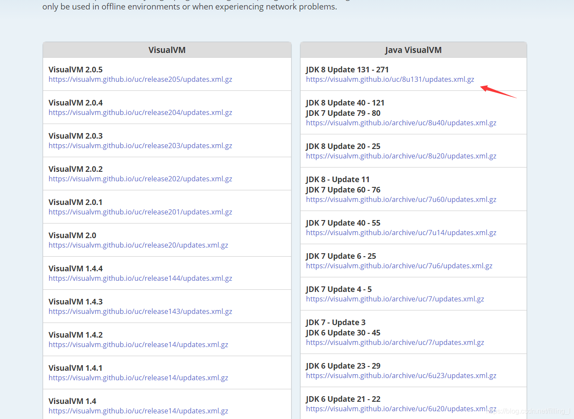The height and width of the screenshot is (419, 574).
Task: Select the VisualVM 2.0.4 heading
Action: point(75,102)
